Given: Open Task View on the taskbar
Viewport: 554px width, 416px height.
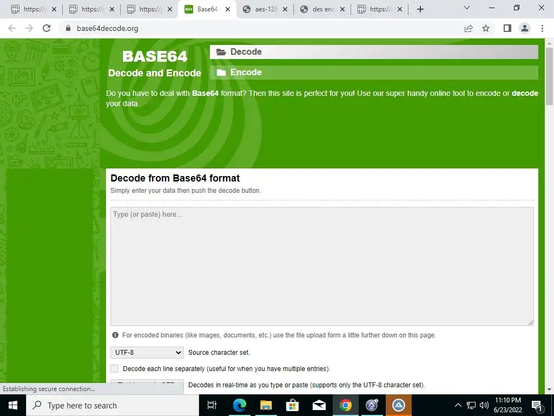Looking at the screenshot, I should pyautogui.click(x=212, y=405).
